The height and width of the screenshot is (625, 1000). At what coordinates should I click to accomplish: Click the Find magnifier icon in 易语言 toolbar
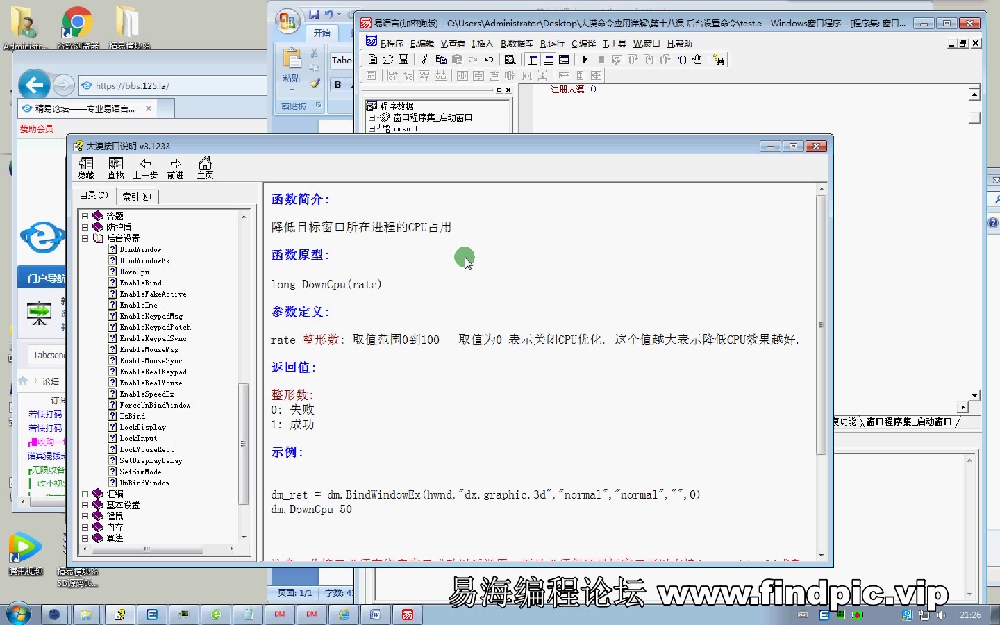pyautogui.click(x=510, y=60)
